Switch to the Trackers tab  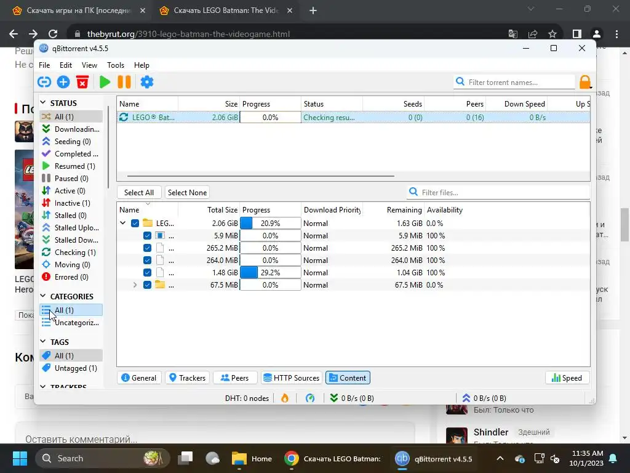187,378
